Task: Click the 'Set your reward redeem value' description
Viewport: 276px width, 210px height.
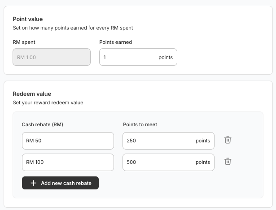Action: pyautogui.click(x=48, y=103)
